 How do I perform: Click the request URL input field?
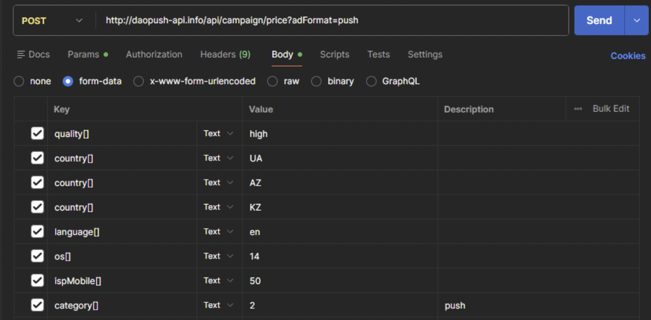pyautogui.click(x=331, y=21)
